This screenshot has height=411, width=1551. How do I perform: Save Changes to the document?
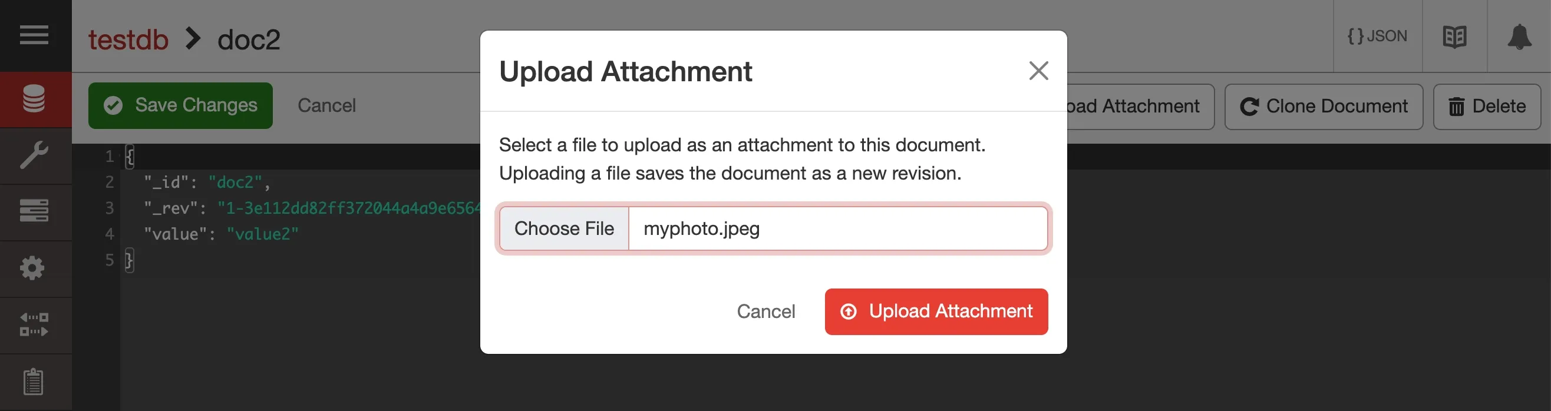click(180, 105)
